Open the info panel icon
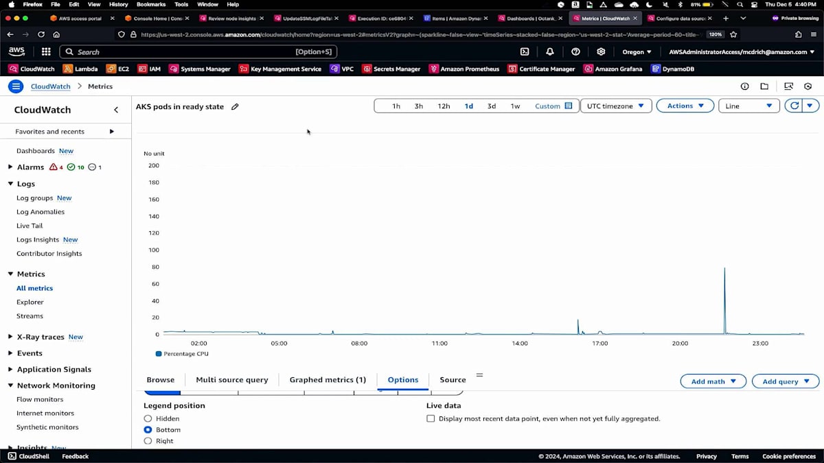This screenshot has width=824, height=463. click(x=744, y=86)
